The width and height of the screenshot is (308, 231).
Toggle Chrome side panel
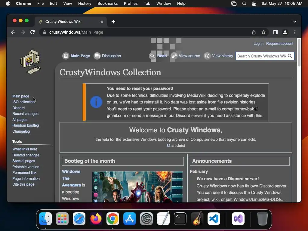tap(276, 32)
